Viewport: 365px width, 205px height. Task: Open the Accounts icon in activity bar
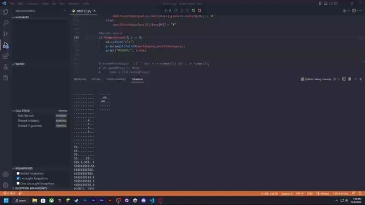5,174
